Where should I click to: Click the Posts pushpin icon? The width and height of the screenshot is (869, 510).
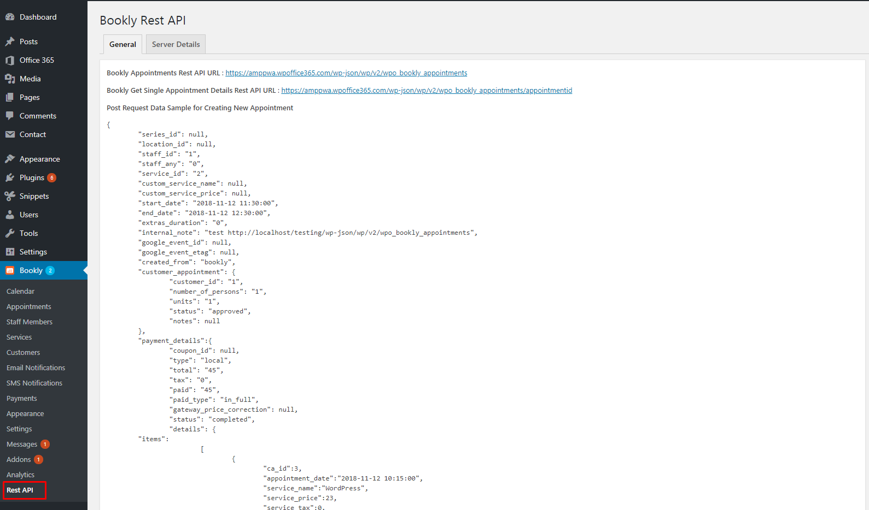tap(10, 41)
